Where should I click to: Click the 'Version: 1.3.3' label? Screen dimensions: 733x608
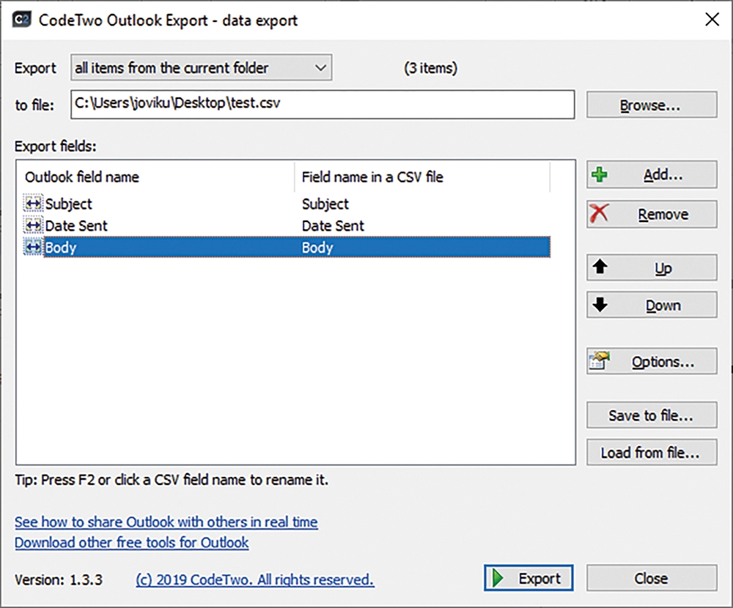(59, 579)
